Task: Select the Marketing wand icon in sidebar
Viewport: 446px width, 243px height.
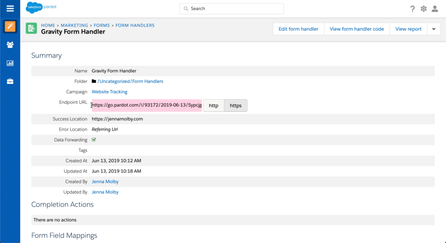Action: 10,27
